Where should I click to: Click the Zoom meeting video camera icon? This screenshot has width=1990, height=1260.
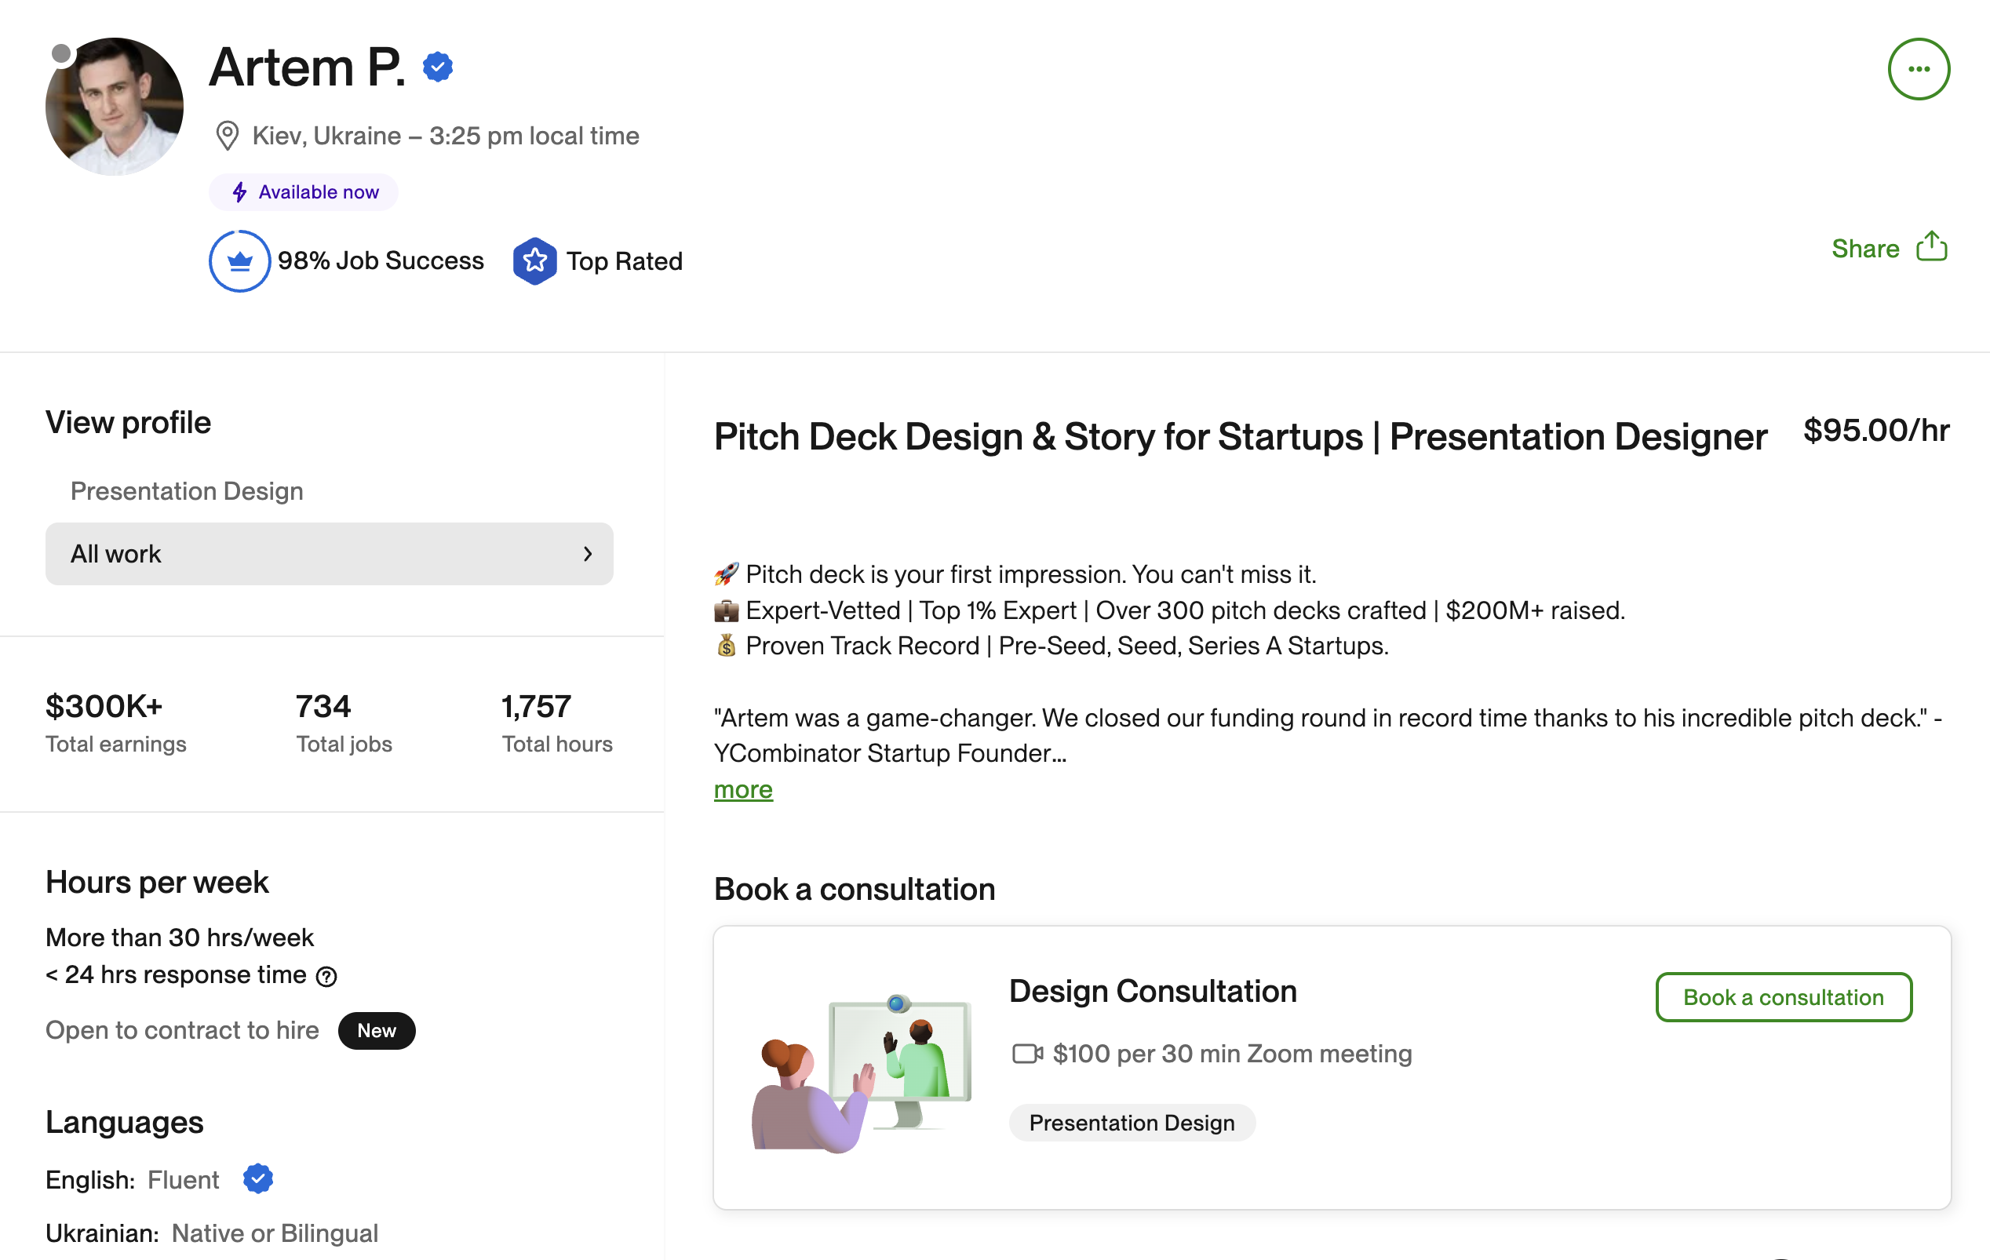[x=1027, y=1054]
